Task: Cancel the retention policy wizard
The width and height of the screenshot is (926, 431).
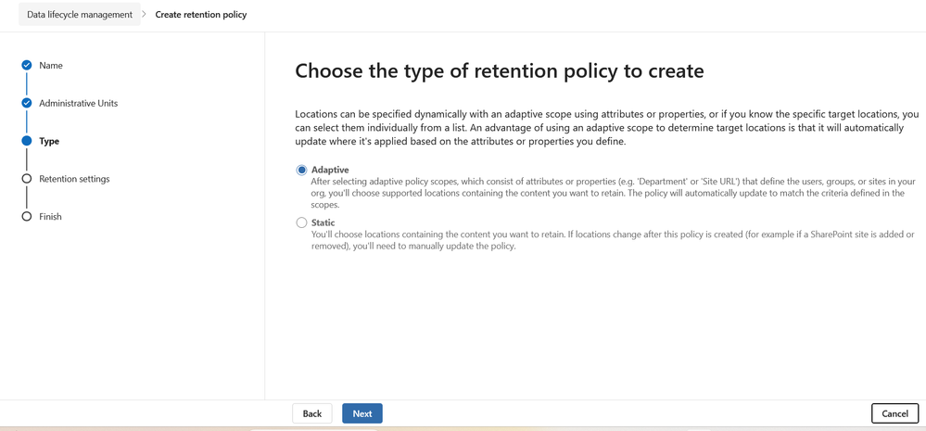Action: click(x=894, y=413)
